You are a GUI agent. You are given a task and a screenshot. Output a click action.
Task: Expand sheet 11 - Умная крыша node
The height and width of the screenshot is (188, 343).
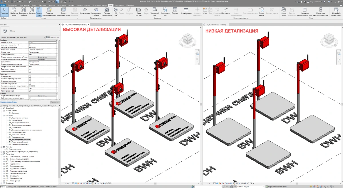click(x=4, y=181)
